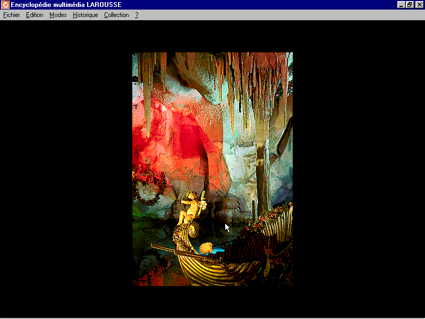This screenshot has width=425, height=319.
Task: Open the Edition menu
Action: click(x=35, y=15)
